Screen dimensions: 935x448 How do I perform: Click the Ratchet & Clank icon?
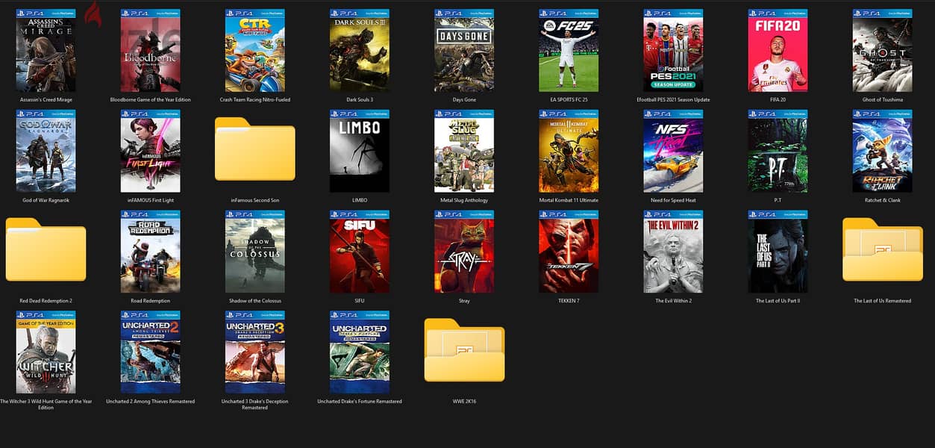pos(882,151)
